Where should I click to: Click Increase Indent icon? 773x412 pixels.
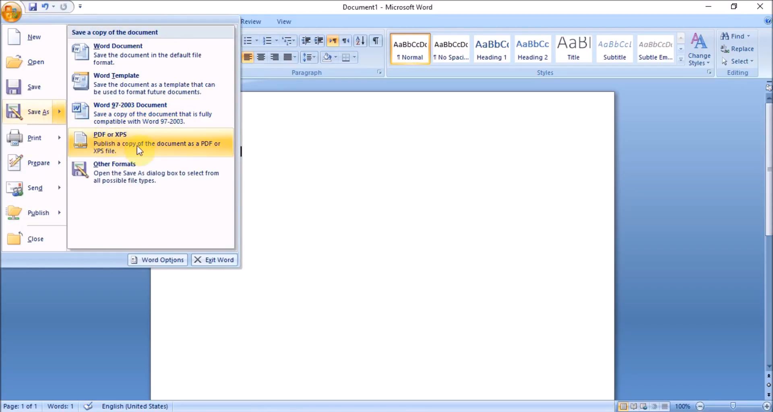tap(318, 41)
